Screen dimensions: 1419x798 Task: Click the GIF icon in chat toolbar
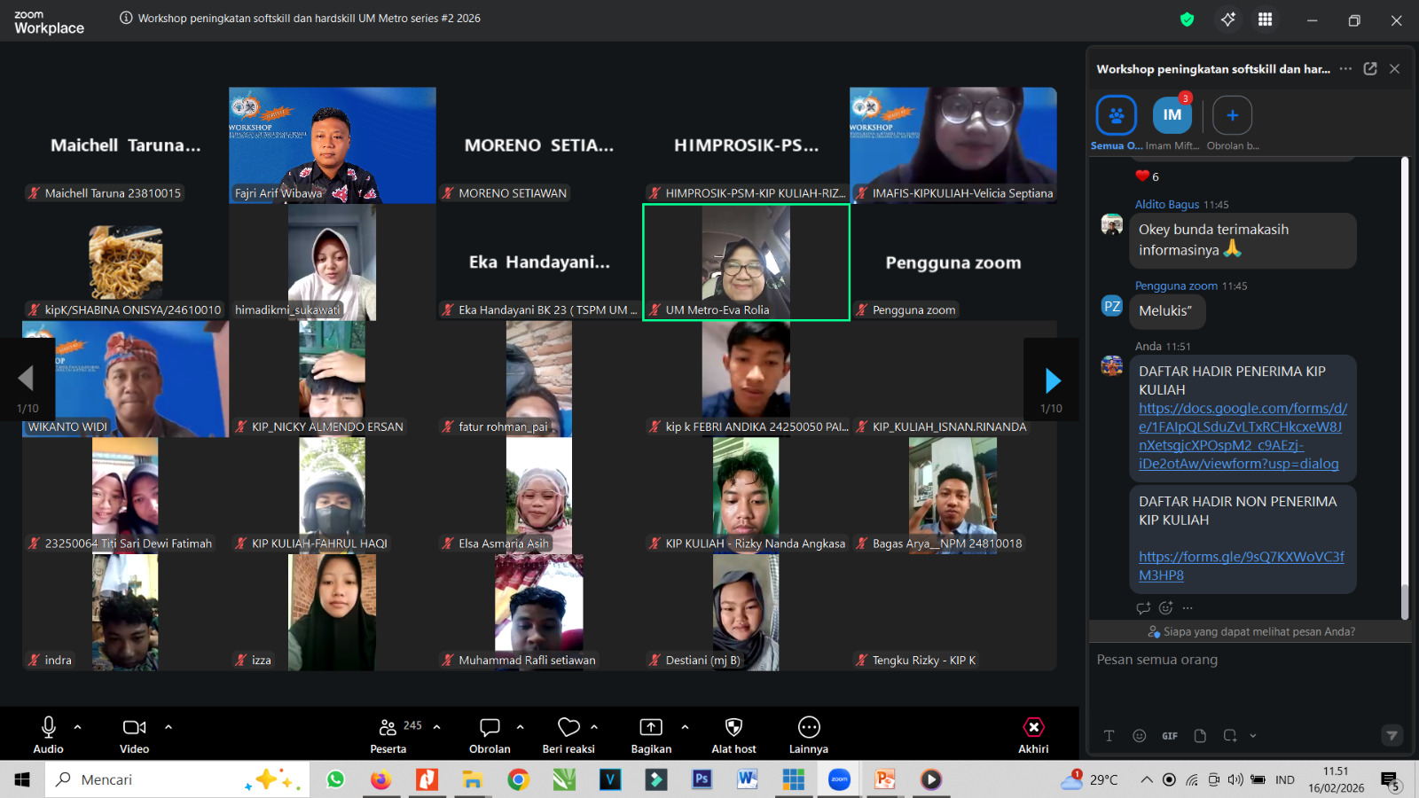1170,736
